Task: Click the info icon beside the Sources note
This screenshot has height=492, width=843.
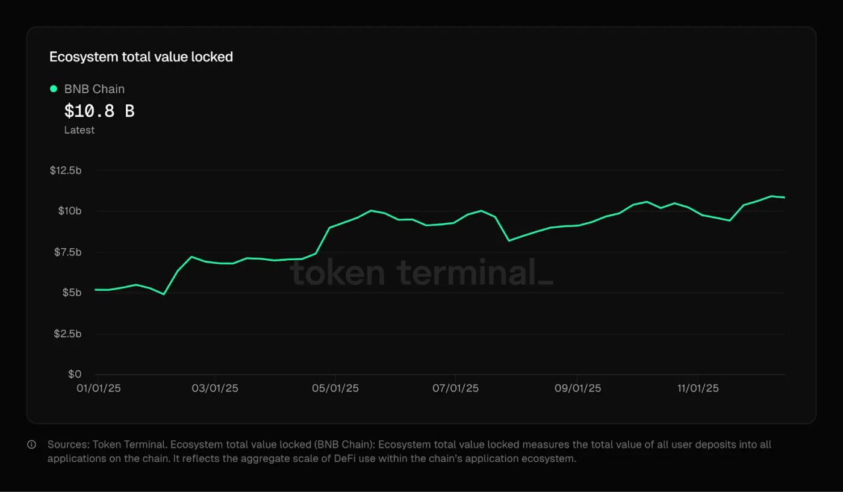Action: pyautogui.click(x=31, y=445)
